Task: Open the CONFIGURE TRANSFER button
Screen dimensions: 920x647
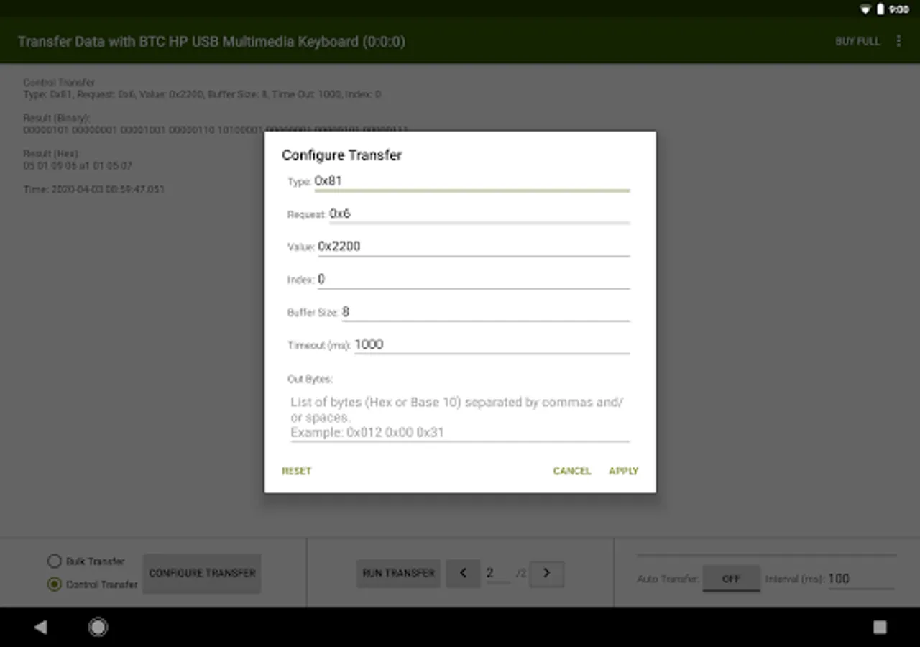Action: coord(202,573)
